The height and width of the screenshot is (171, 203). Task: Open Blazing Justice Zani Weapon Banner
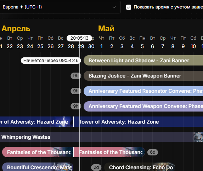click(143, 76)
